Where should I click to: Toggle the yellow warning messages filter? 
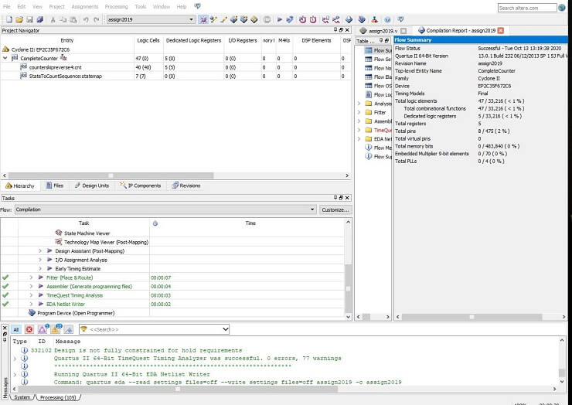click(56, 329)
